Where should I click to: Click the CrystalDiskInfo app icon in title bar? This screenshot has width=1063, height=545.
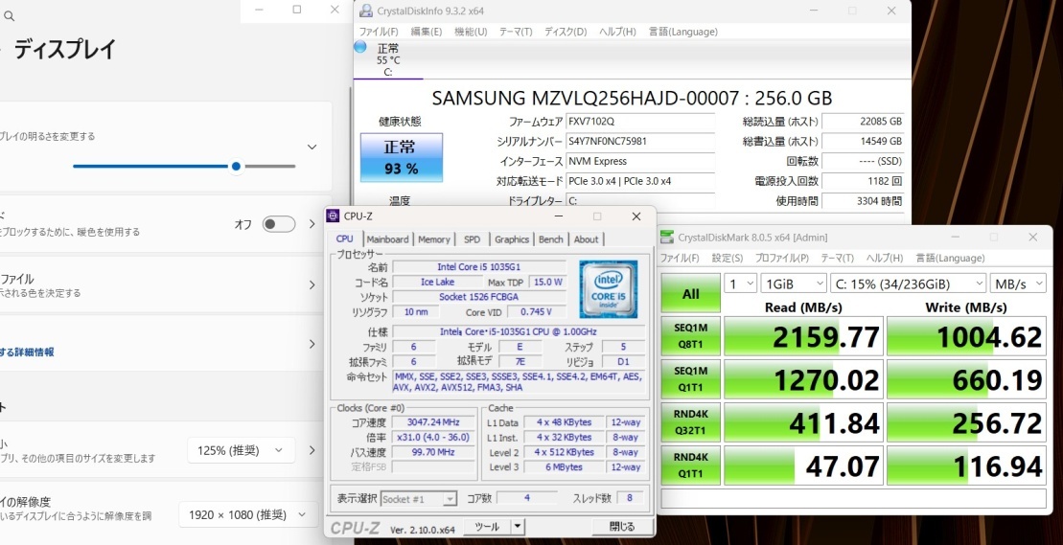[x=365, y=11]
